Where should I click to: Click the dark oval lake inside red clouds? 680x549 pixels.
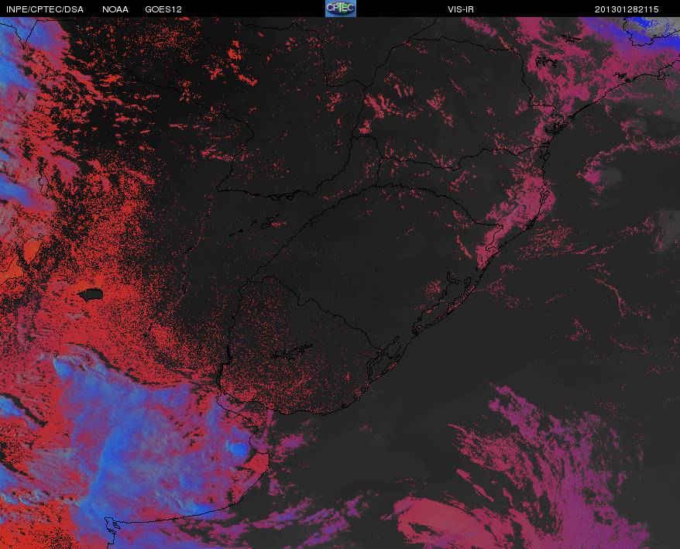point(91,294)
